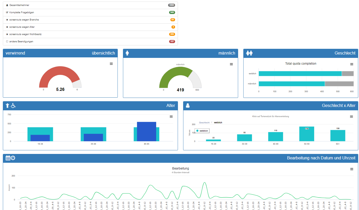Viewport: 359px width, 210px height.
Task: Click the checkmark box beside Komplette Fragebögen
Action: click(x=7, y=12)
